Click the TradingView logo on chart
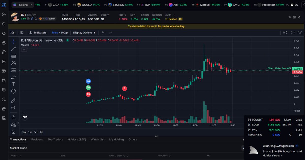 click(25, 117)
